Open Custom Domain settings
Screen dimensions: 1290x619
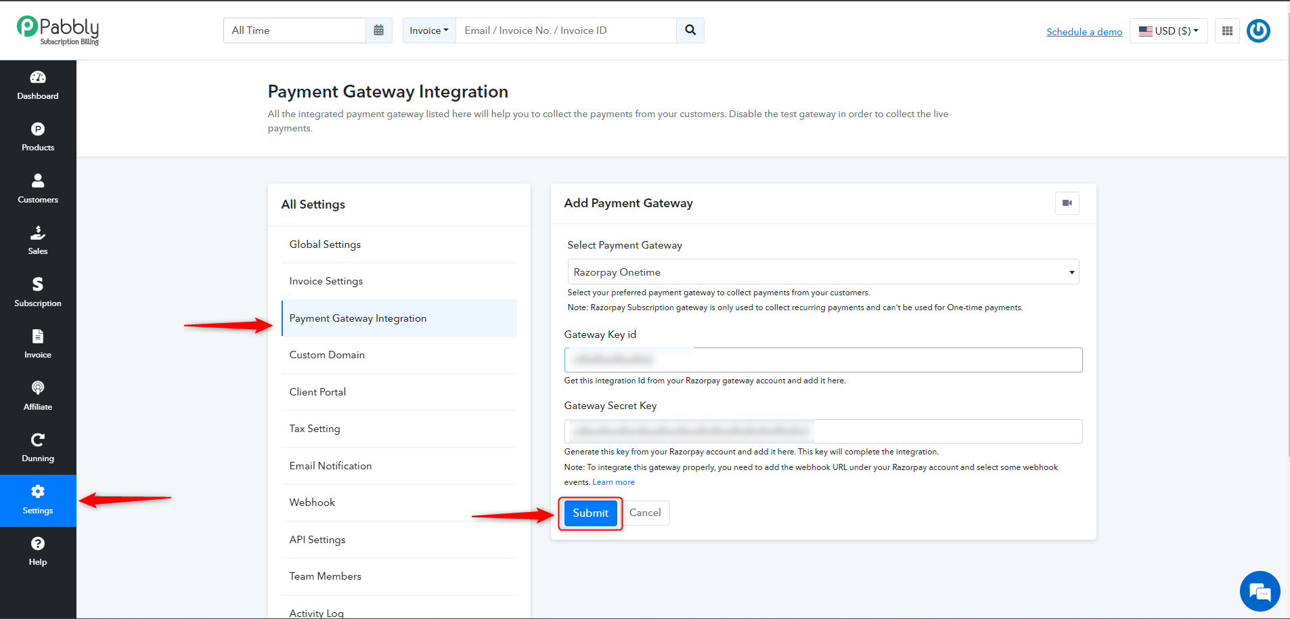click(x=399, y=355)
